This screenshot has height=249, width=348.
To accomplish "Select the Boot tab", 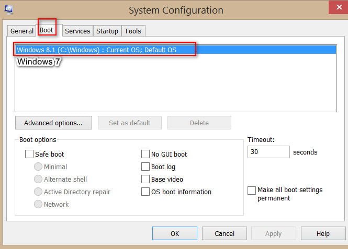I will 47,30.
